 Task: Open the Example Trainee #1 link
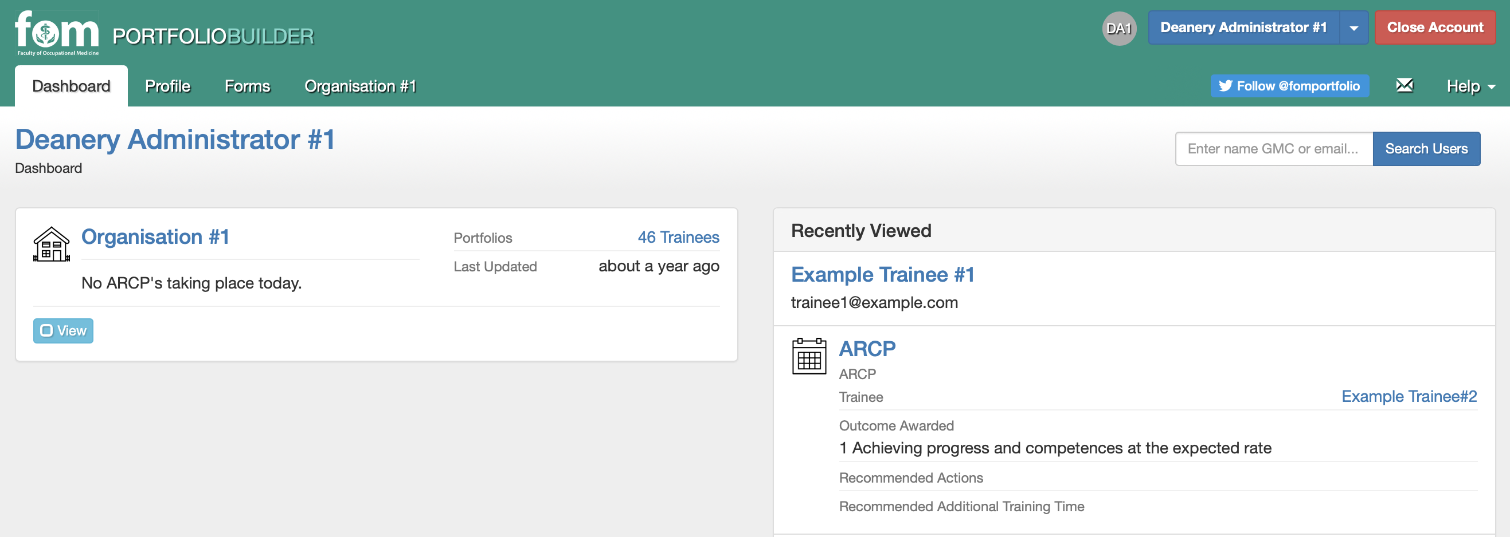point(882,274)
